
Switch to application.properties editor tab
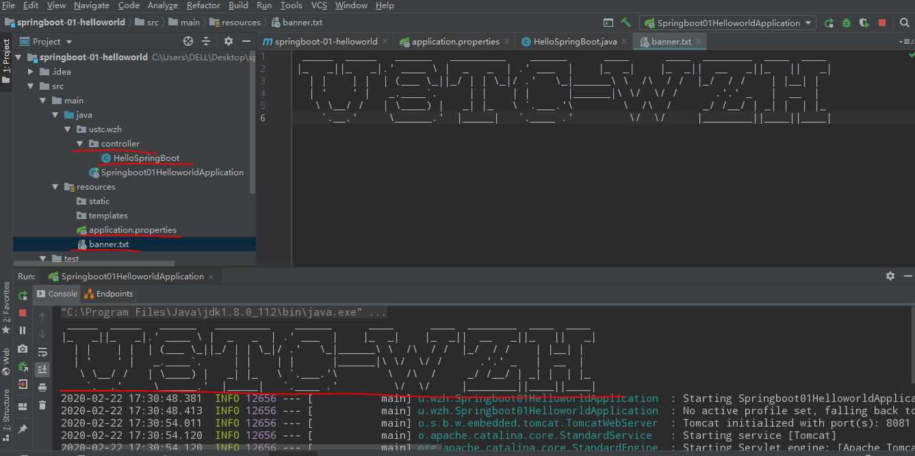coord(456,42)
